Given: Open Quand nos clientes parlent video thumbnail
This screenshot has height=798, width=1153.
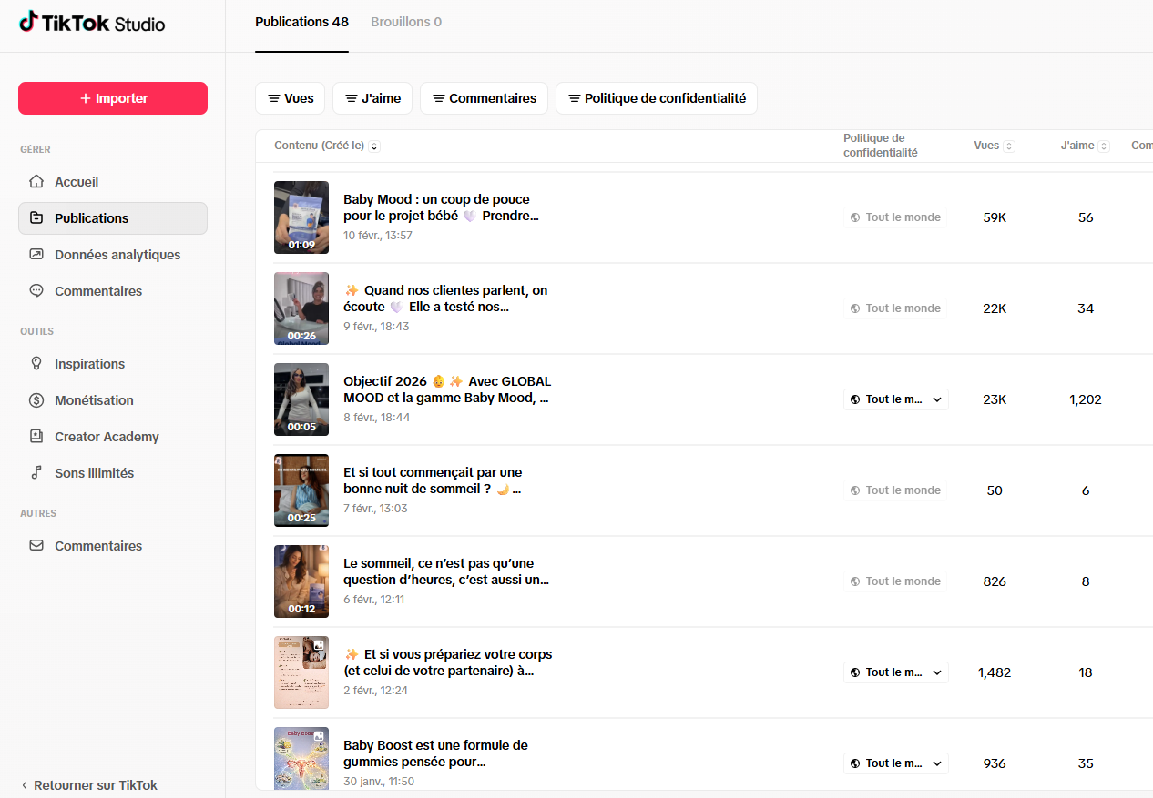Looking at the screenshot, I should (301, 308).
